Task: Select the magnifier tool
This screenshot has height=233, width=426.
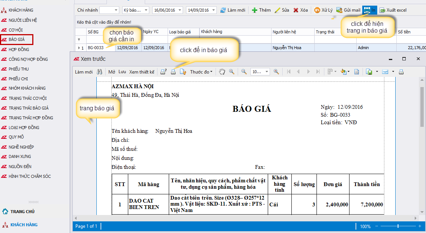Action: tap(232, 72)
